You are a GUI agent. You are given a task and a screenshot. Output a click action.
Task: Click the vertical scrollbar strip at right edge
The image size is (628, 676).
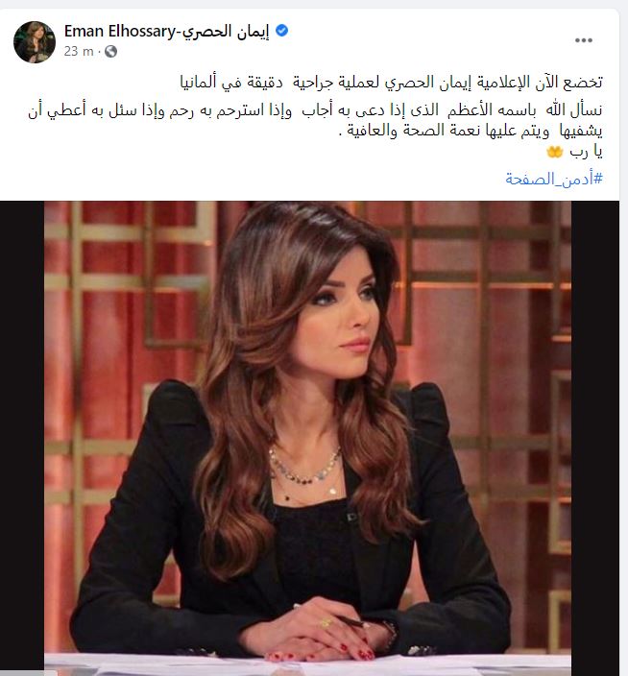[624, 338]
